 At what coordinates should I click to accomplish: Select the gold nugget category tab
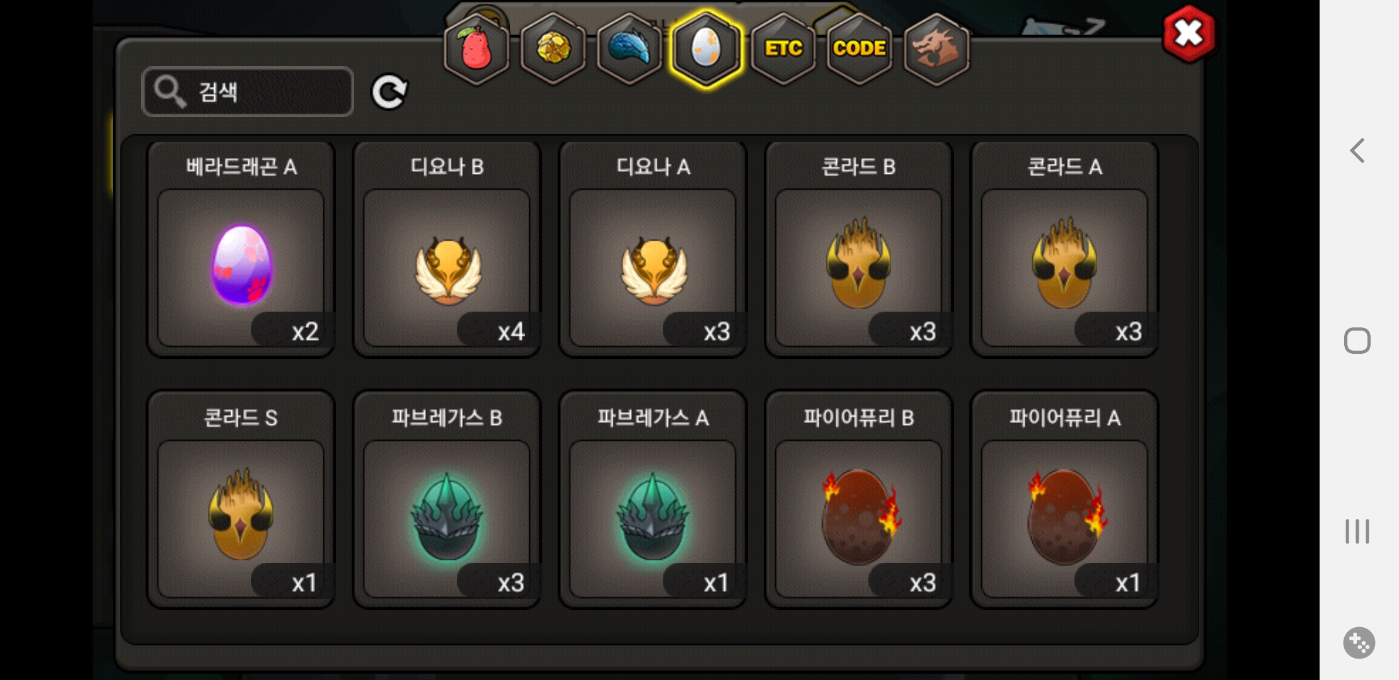(x=553, y=48)
